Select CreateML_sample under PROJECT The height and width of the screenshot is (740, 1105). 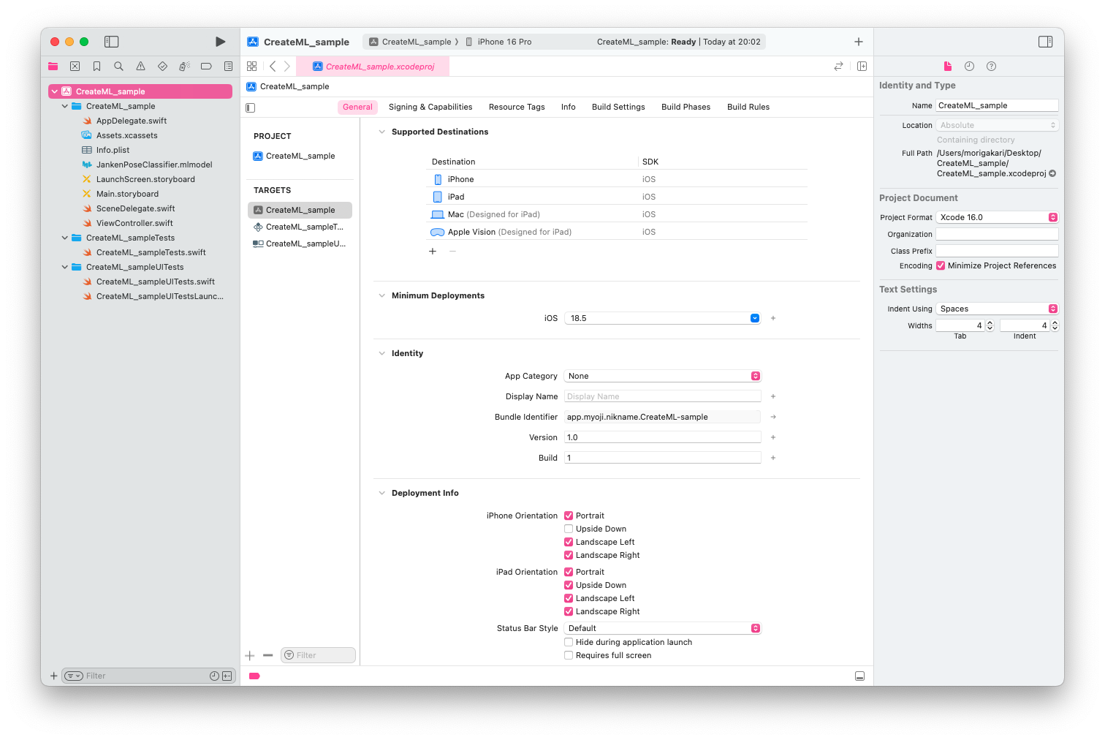tap(300, 156)
